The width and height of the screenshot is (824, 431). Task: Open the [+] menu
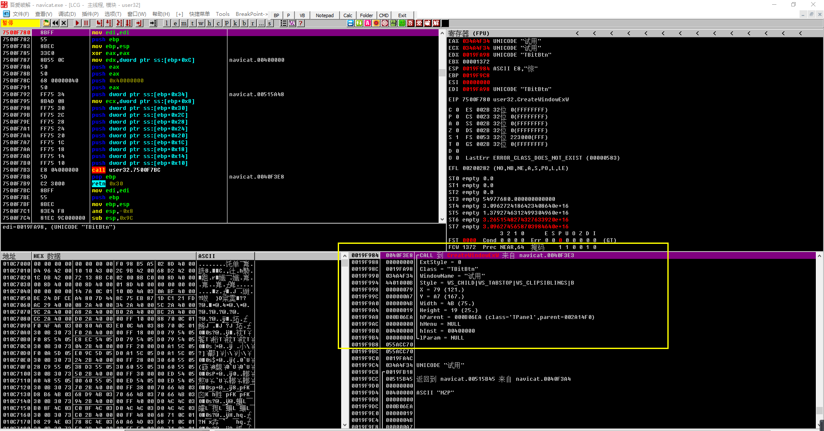pyautogui.click(x=179, y=14)
